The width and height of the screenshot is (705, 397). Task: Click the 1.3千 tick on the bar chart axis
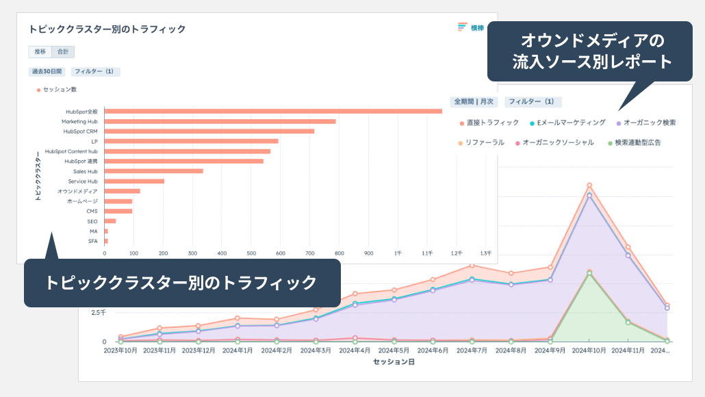[486, 253]
